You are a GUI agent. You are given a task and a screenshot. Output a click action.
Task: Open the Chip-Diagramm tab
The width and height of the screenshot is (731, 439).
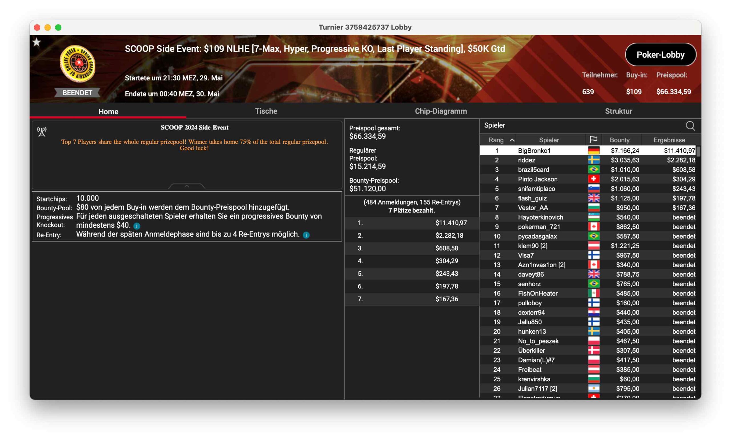pyautogui.click(x=440, y=111)
